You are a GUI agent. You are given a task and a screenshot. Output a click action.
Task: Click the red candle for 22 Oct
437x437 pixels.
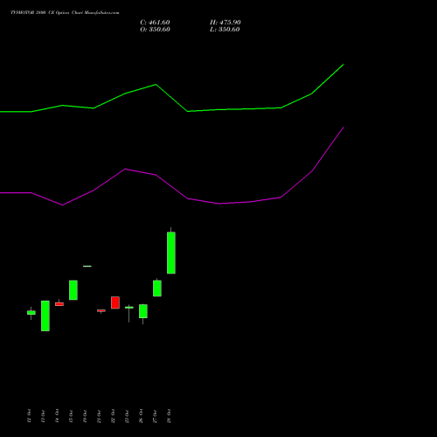pyautogui.click(x=115, y=302)
